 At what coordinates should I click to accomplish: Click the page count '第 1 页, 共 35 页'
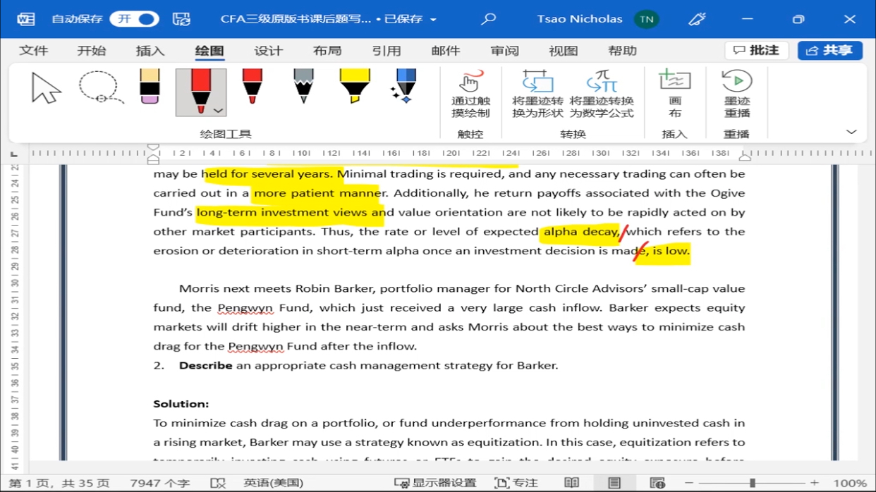tap(59, 483)
